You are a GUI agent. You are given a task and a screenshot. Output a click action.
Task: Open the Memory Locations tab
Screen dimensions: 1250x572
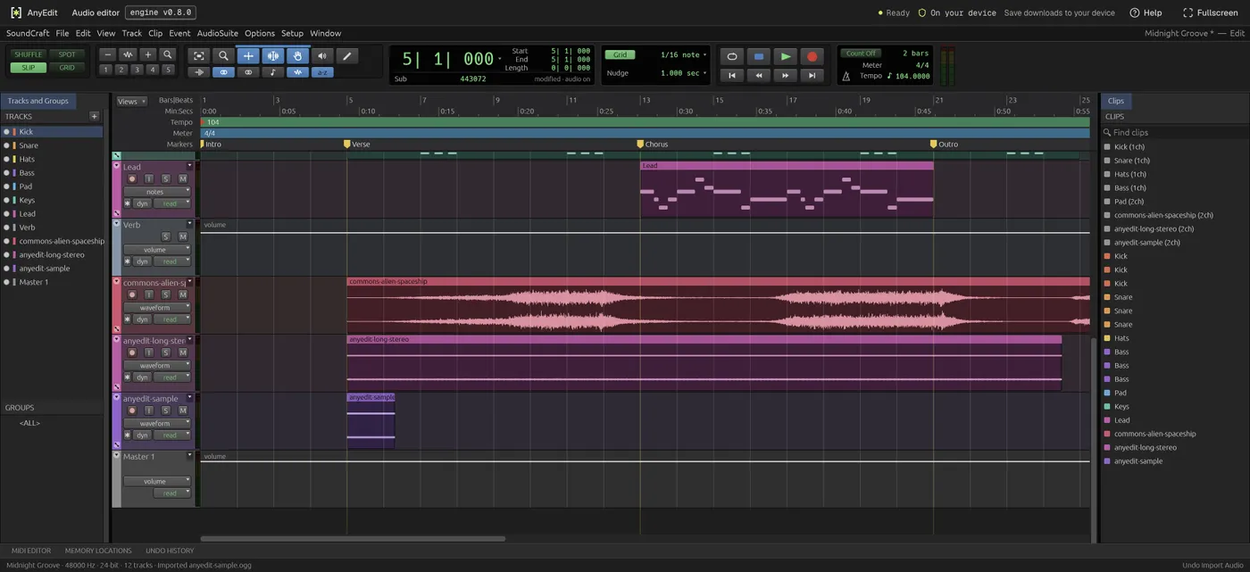point(98,551)
